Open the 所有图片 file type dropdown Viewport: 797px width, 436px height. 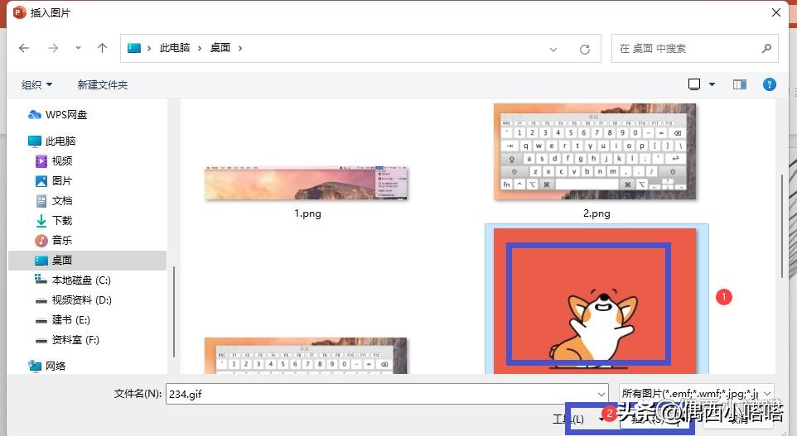[x=697, y=393]
